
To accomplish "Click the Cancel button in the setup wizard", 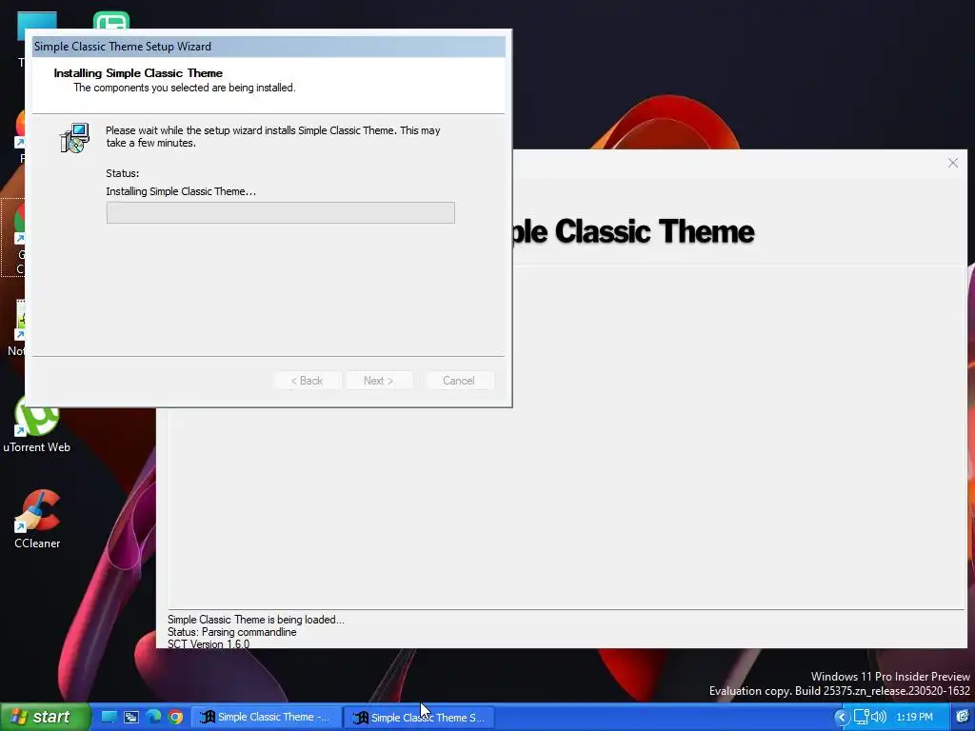I will tap(459, 381).
